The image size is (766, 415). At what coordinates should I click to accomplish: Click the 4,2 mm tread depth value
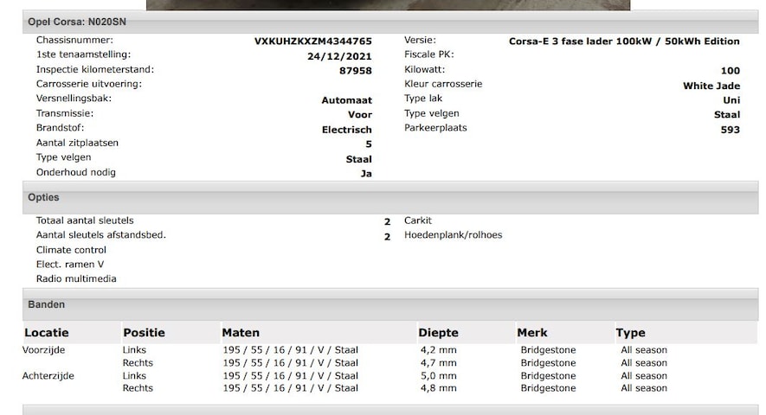click(x=437, y=350)
